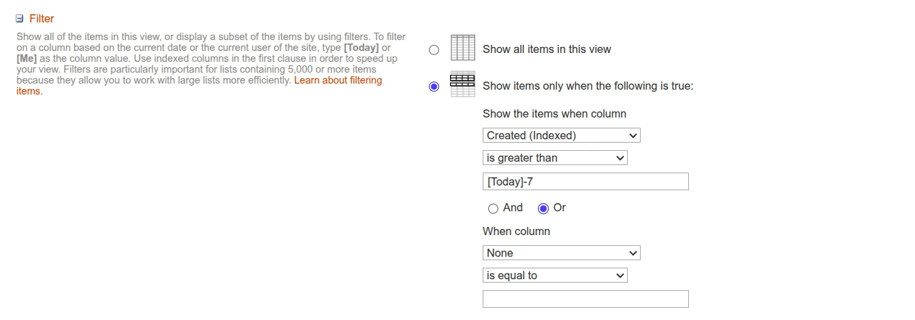The width and height of the screenshot is (915, 320).
Task: Open the 'Learn about filtering items' link
Action: pyautogui.click(x=338, y=80)
